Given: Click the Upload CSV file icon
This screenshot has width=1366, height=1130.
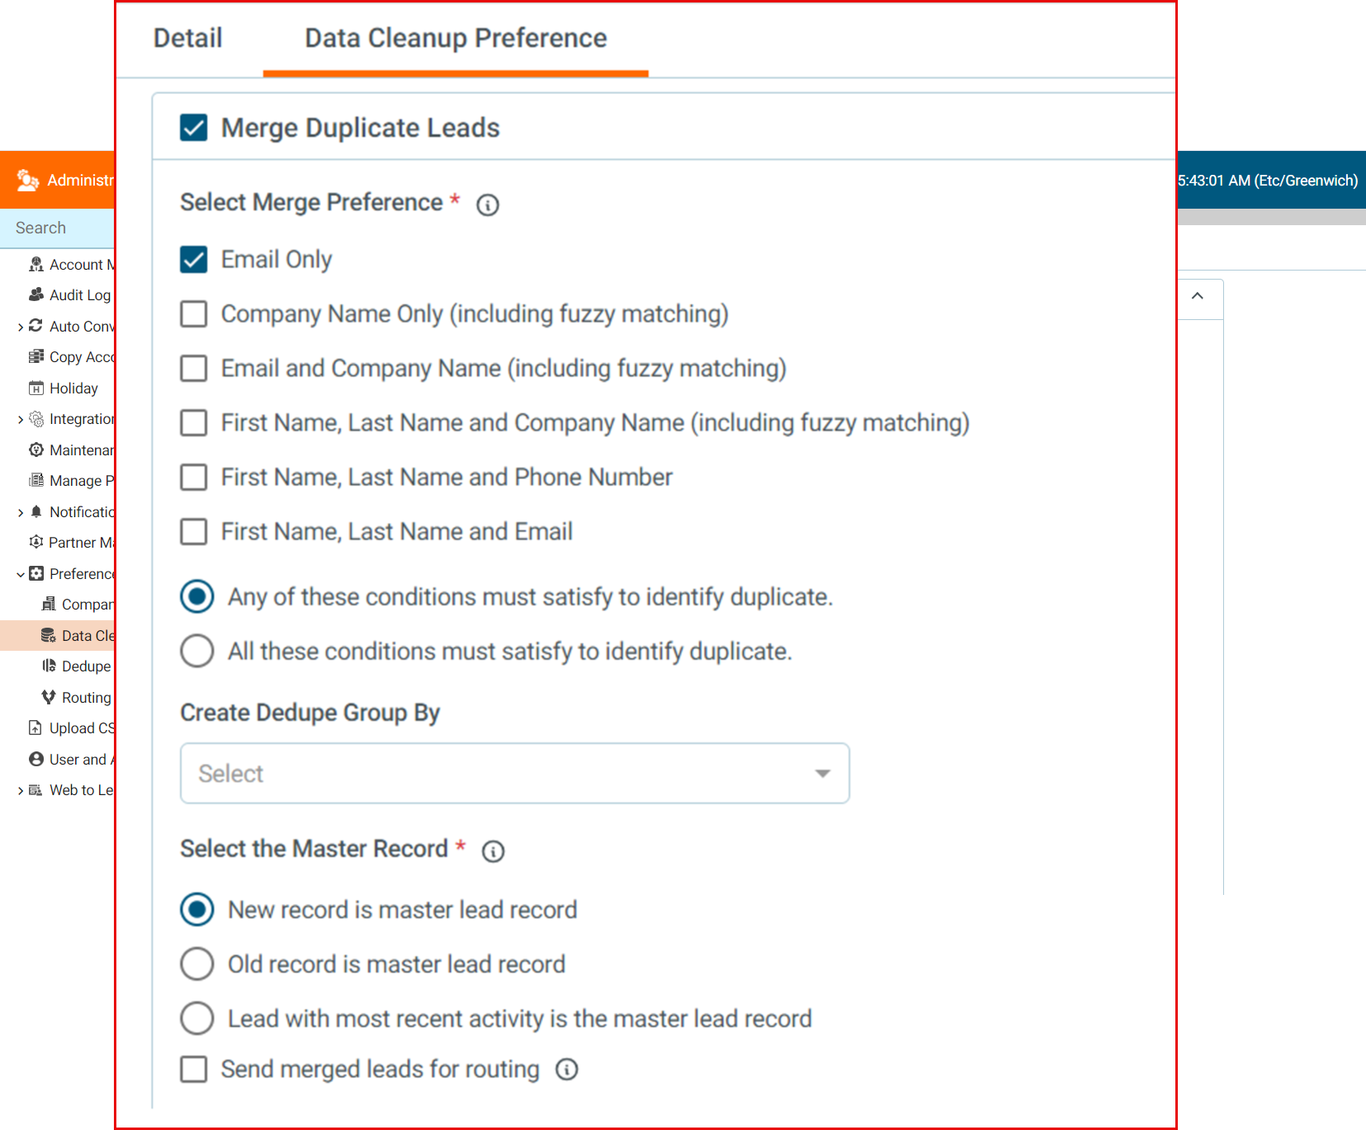Looking at the screenshot, I should (35, 727).
